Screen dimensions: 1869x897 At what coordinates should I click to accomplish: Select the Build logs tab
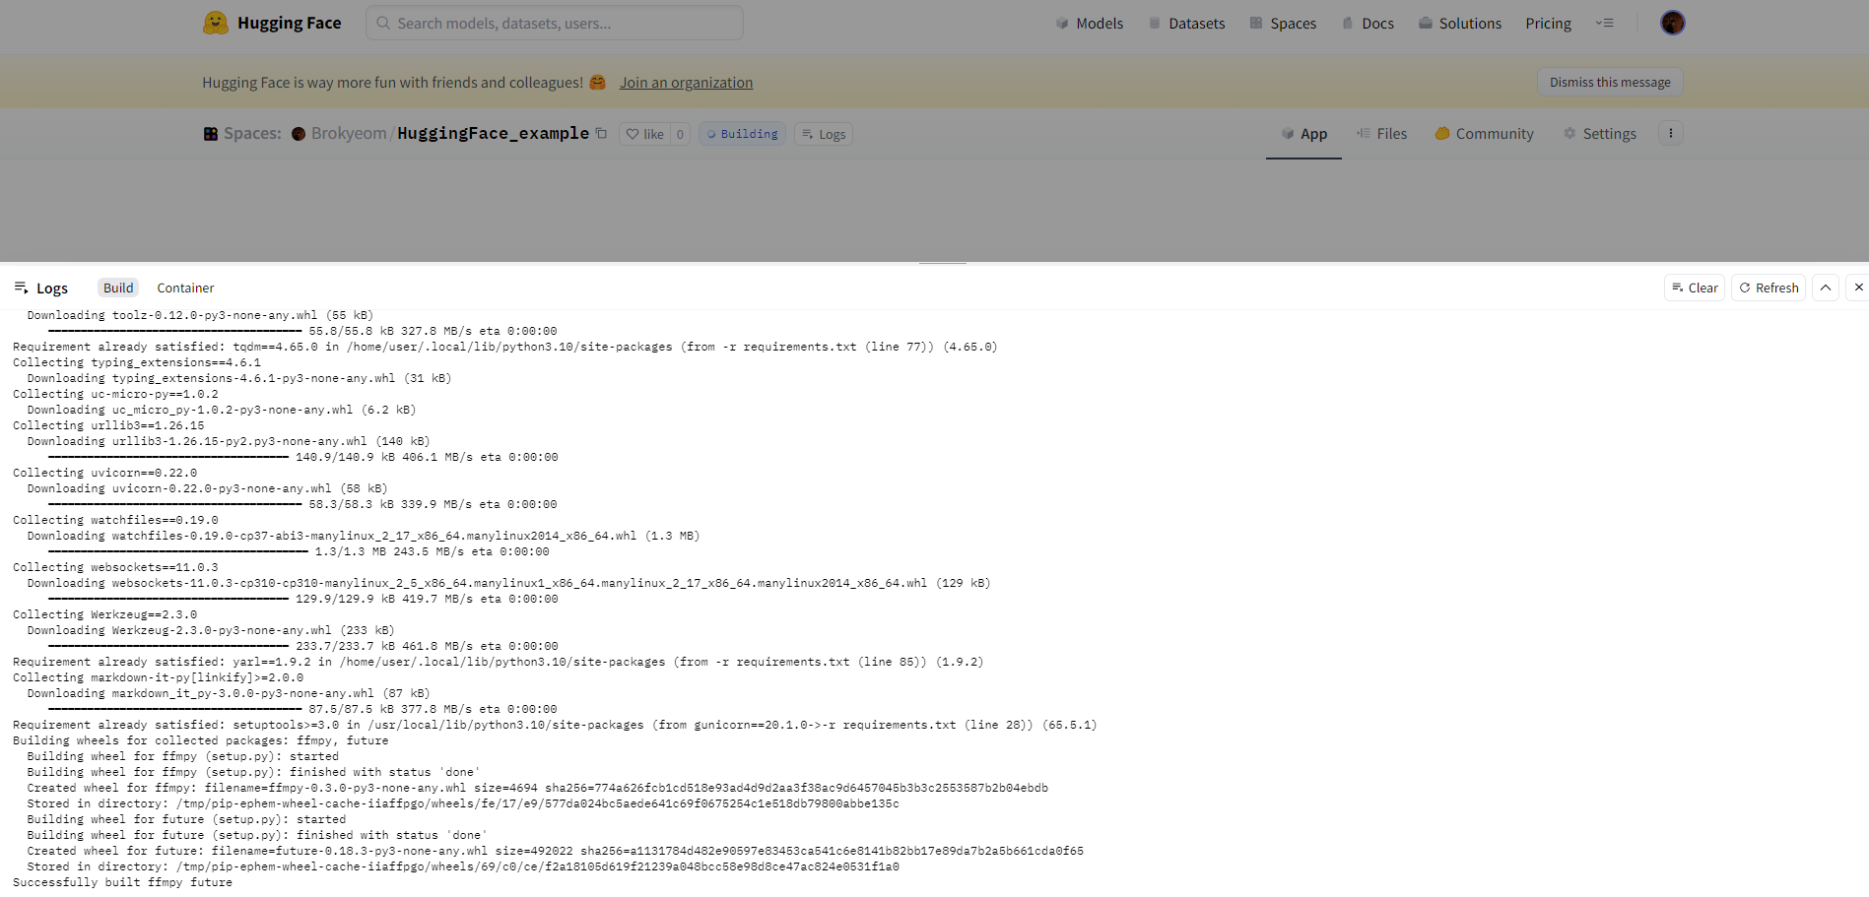[118, 288]
